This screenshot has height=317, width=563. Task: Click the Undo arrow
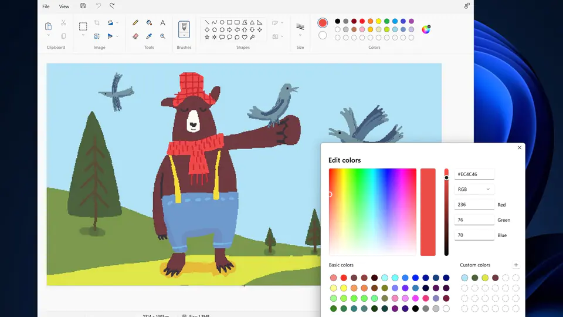(98, 6)
